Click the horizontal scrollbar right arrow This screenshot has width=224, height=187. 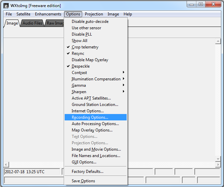[218, 164]
